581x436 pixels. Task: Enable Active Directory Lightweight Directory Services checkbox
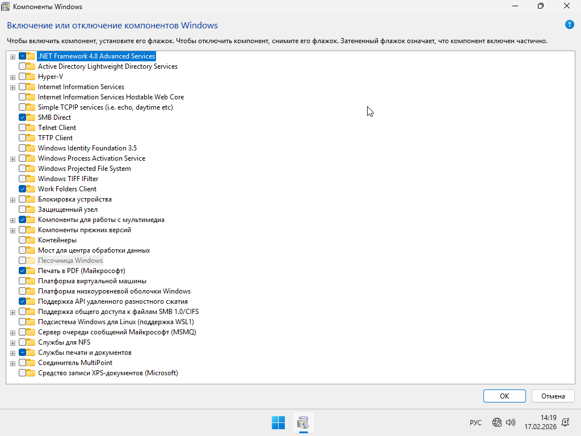[x=22, y=66]
